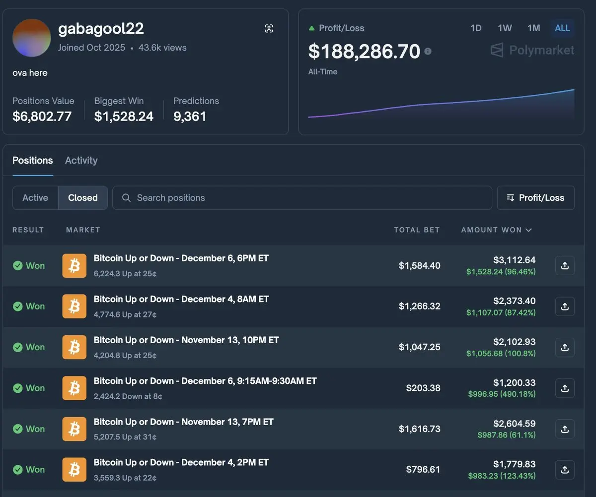The width and height of the screenshot is (596, 497).
Task: Share the November 13, 10PM ET position
Action: pyautogui.click(x=565, y=347)
